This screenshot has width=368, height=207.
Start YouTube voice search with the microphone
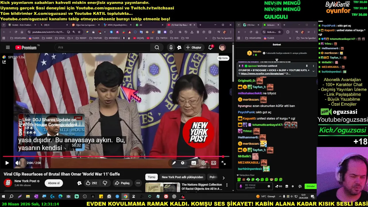coord(171,47)
